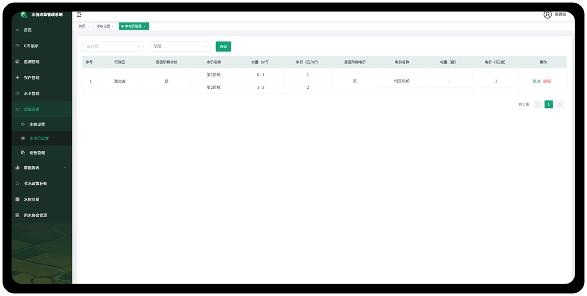Screen dimensions: 587x296
Task: Open GIS展示 via its sidebar icon
Action: click(18, 46)
